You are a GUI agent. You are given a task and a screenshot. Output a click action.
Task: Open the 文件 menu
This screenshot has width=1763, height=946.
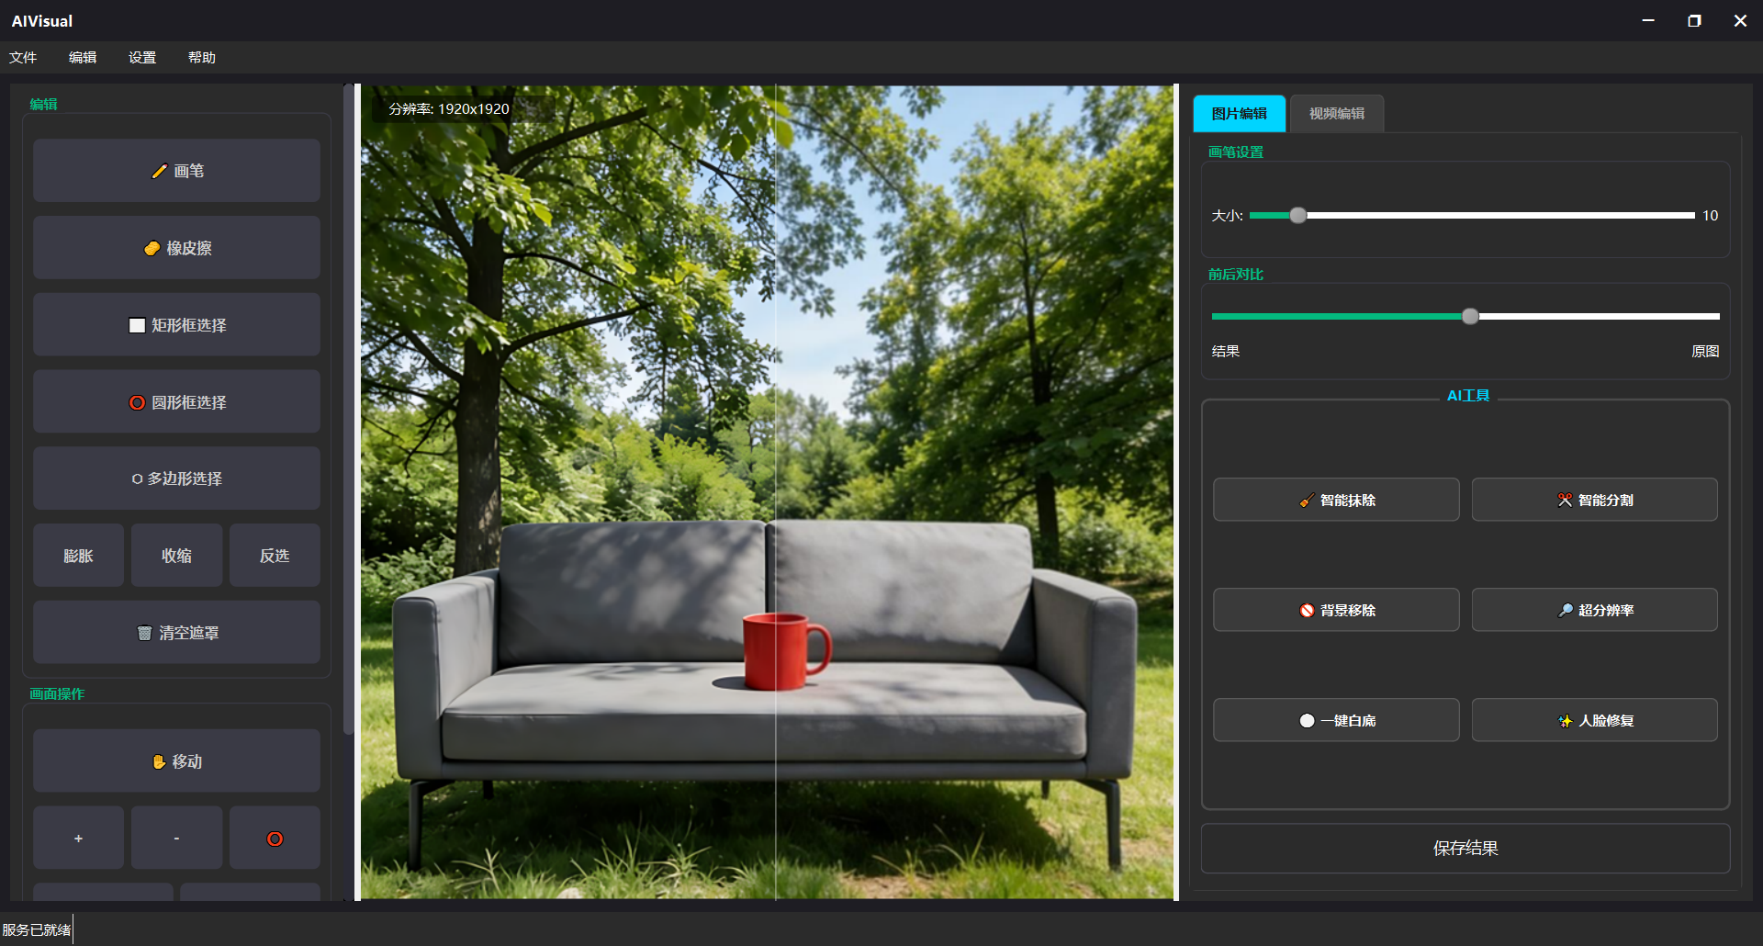coord(23,57)
